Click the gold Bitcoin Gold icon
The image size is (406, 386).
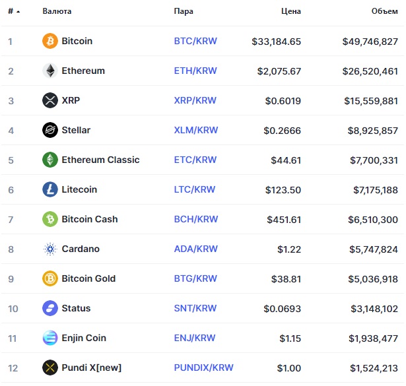coord(50,278)
